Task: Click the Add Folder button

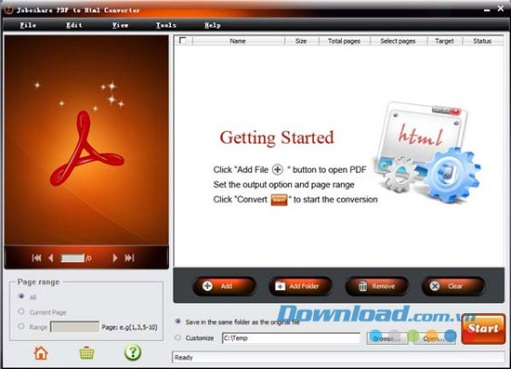Action: [x=301, y=286]
